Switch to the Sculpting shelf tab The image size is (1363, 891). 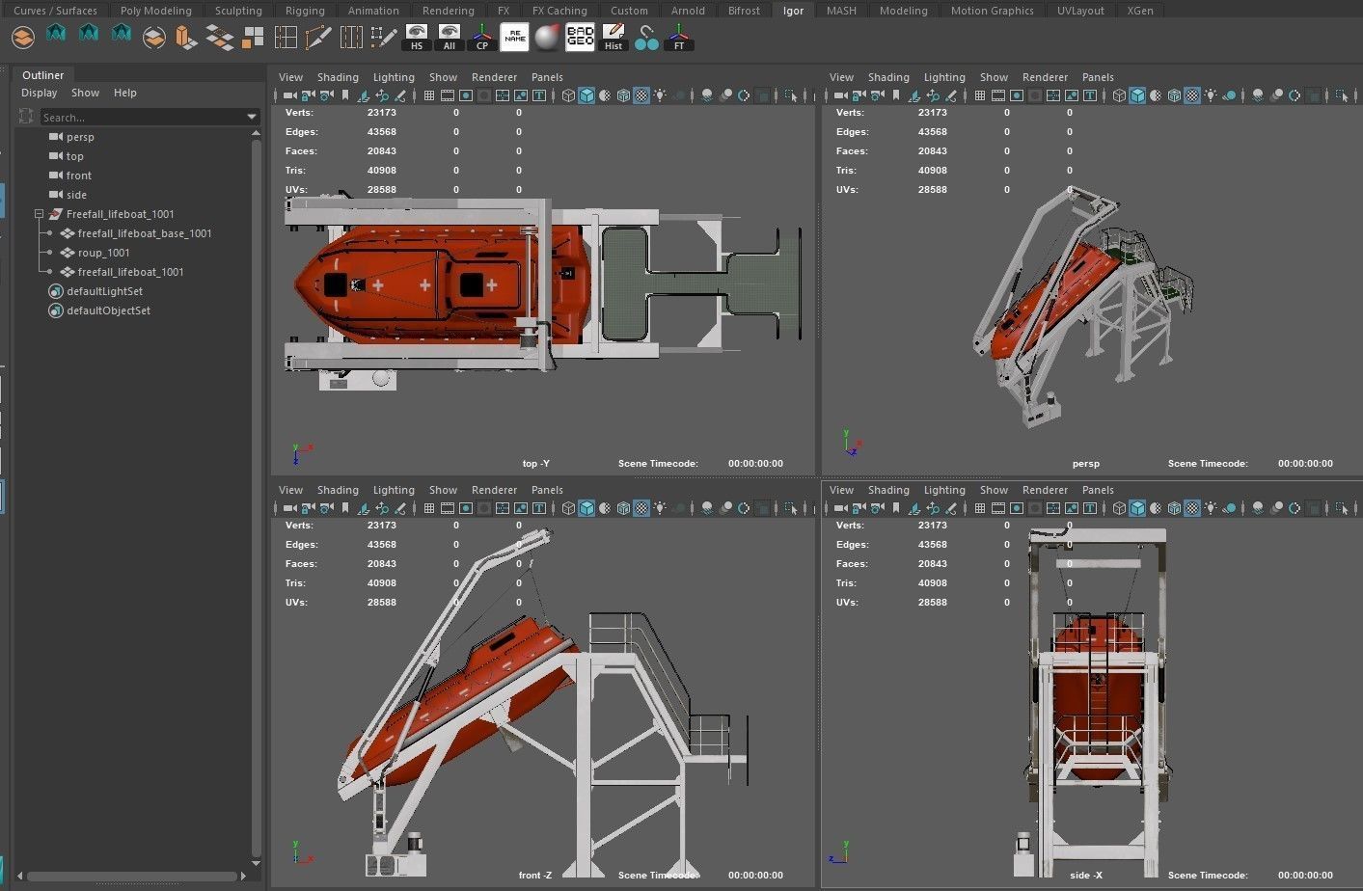(238, 11)
